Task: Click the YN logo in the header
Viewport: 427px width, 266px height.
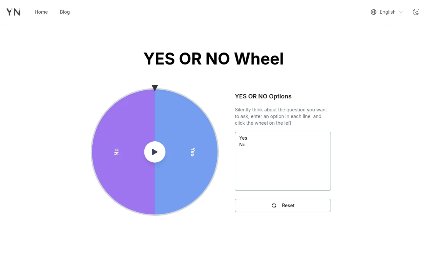Action: 13,12
